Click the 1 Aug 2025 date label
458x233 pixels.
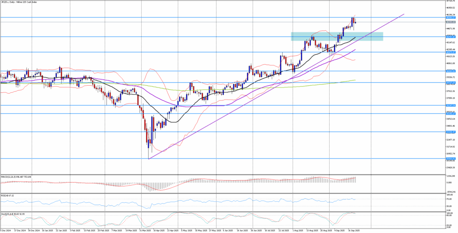pos(297,231)
